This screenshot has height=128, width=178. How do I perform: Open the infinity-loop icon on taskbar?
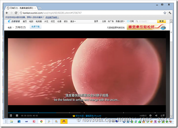point(26,122)
